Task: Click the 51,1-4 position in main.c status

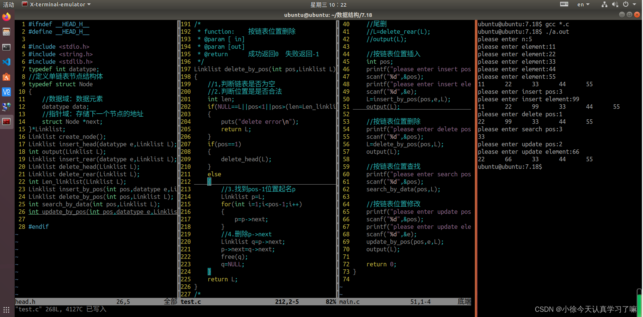Action: coord(420,302)
